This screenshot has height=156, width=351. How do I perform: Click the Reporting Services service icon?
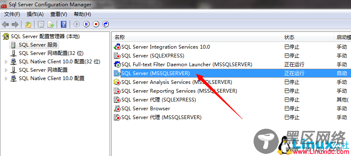(117, 91)
